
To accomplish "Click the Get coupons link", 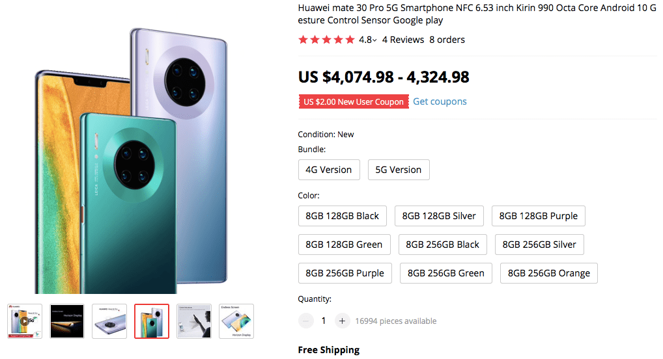I will [440, 101].
